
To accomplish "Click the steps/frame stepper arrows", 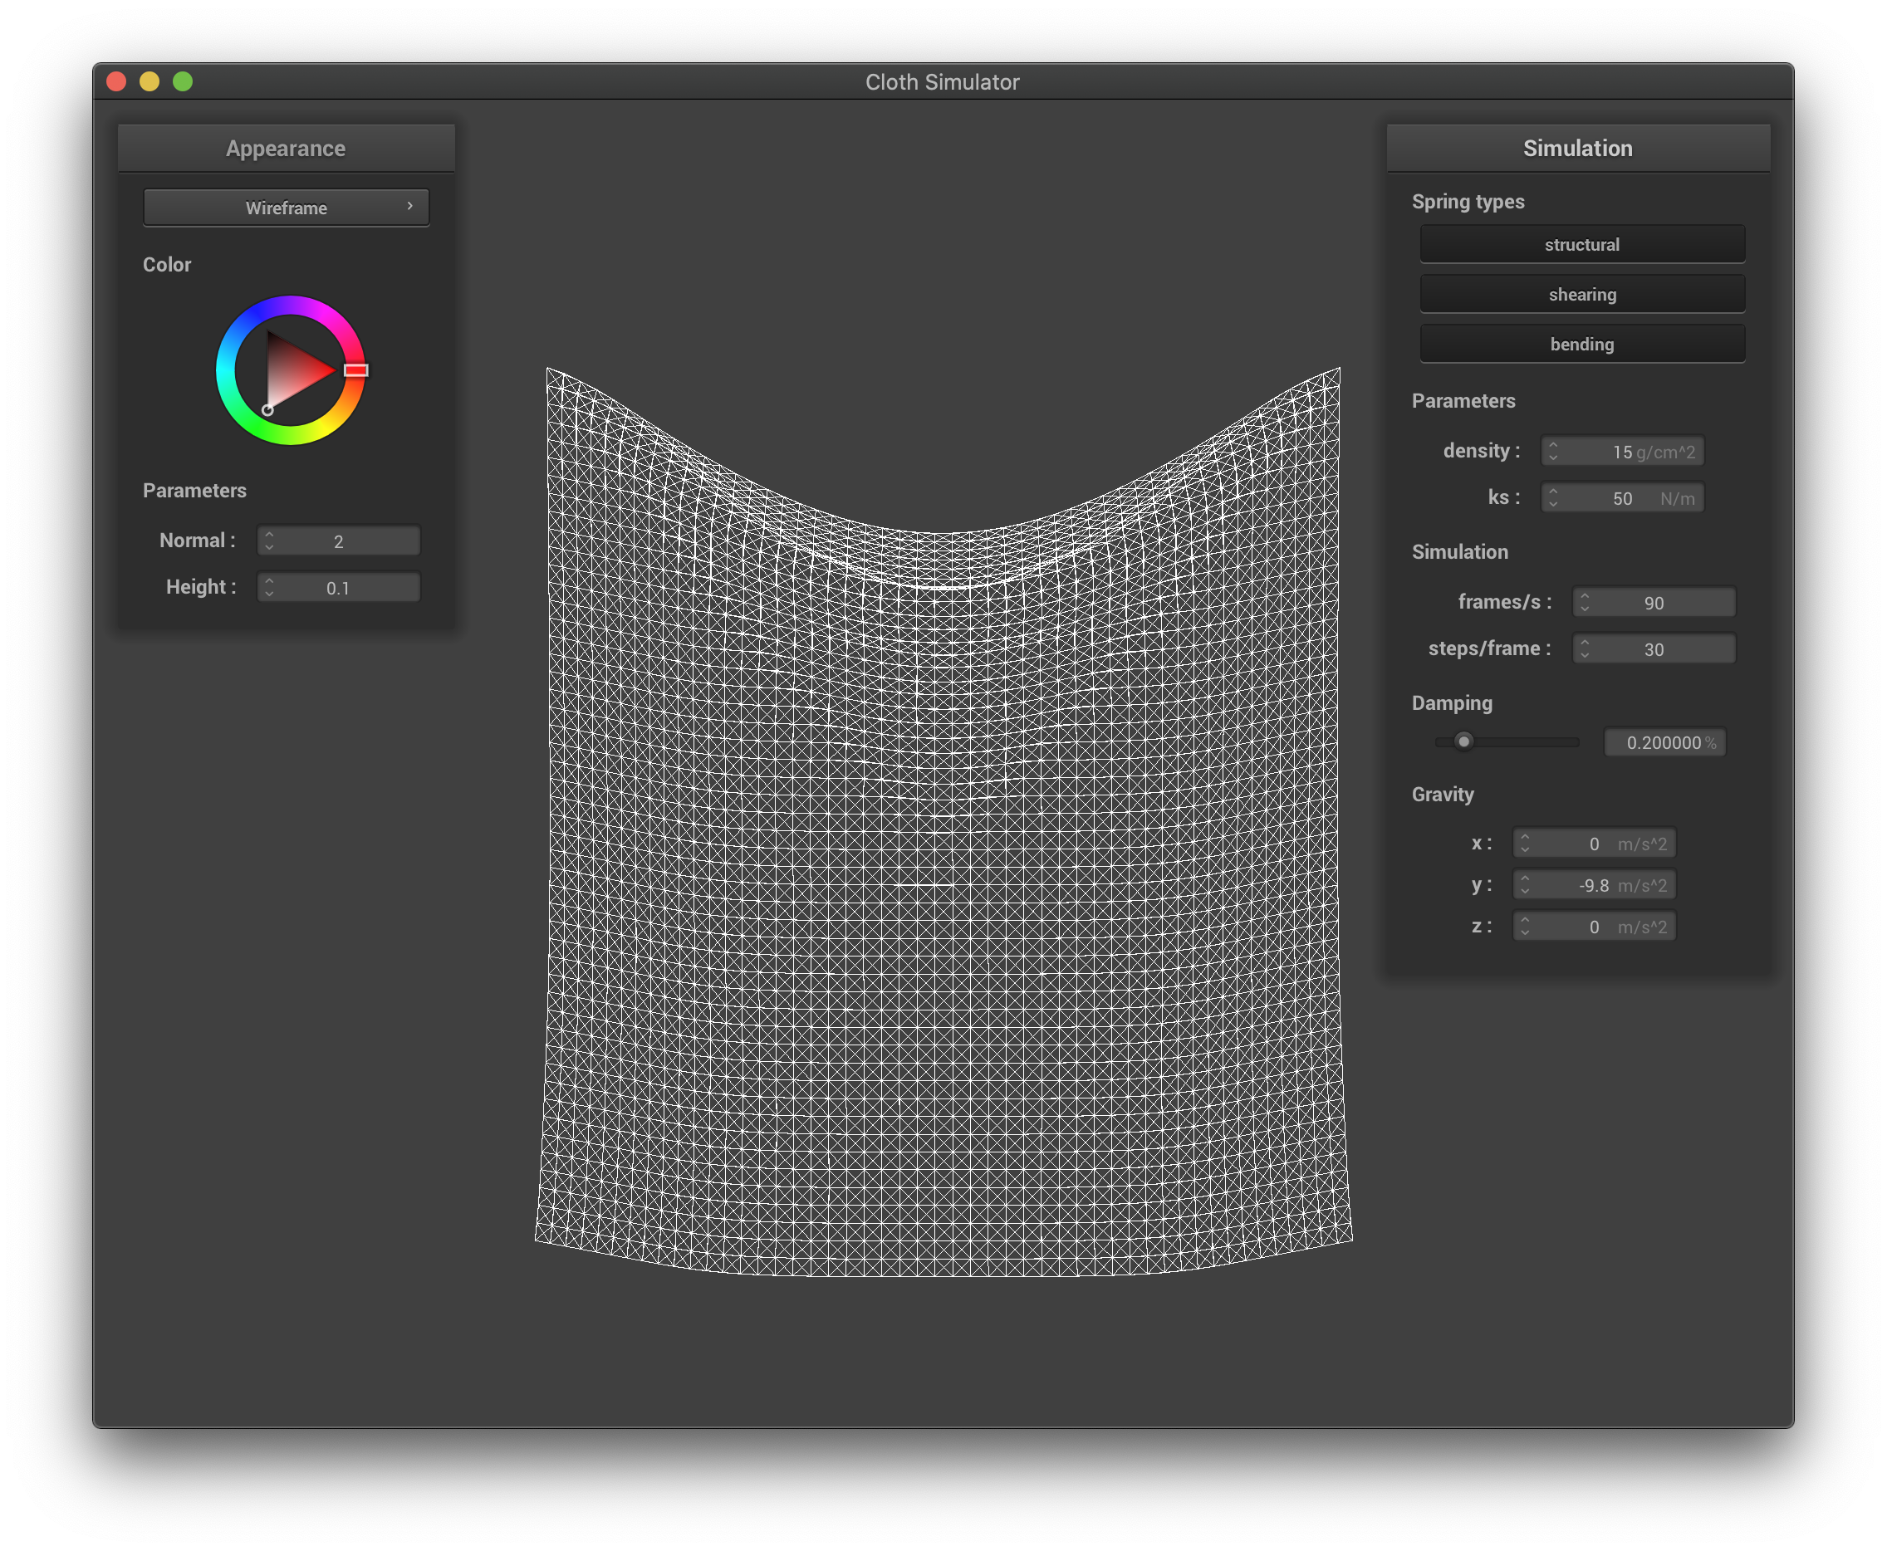I will (x=1584, y=648).
